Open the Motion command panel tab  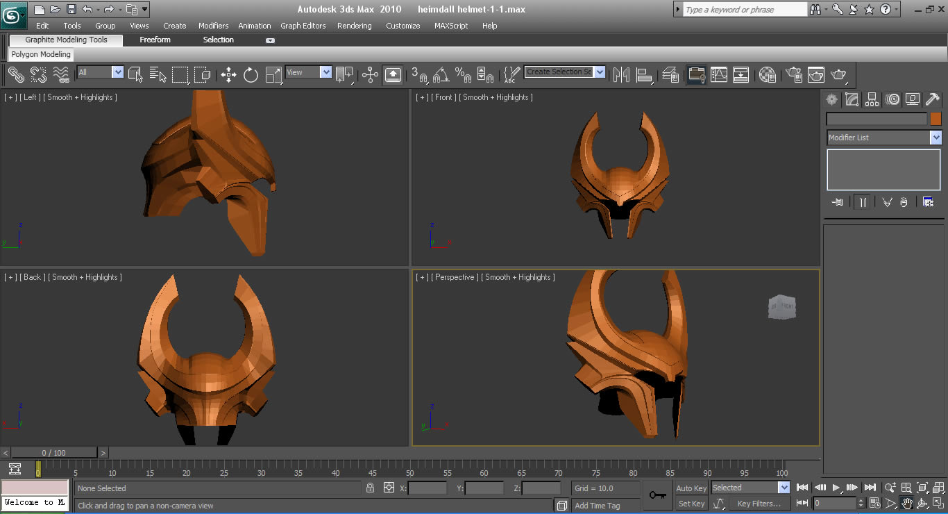point(892,99)
